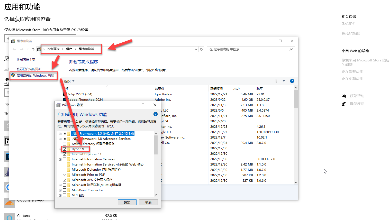The height and width of the screenshot is (220, 389).
Task: Click the Windows Features list scrollbar thumb
Action: point(156,145)
